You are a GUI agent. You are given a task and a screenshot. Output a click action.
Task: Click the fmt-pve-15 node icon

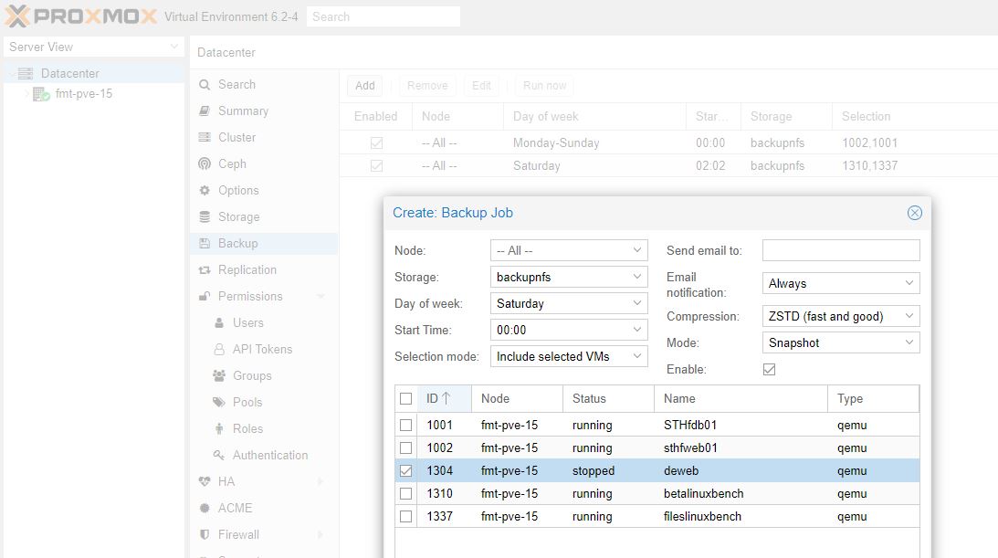point(41,94)
